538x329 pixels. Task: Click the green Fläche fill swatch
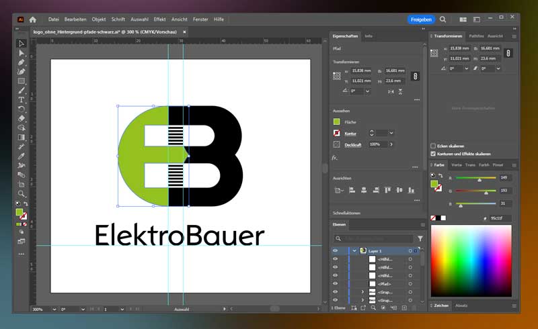point(337,122)
